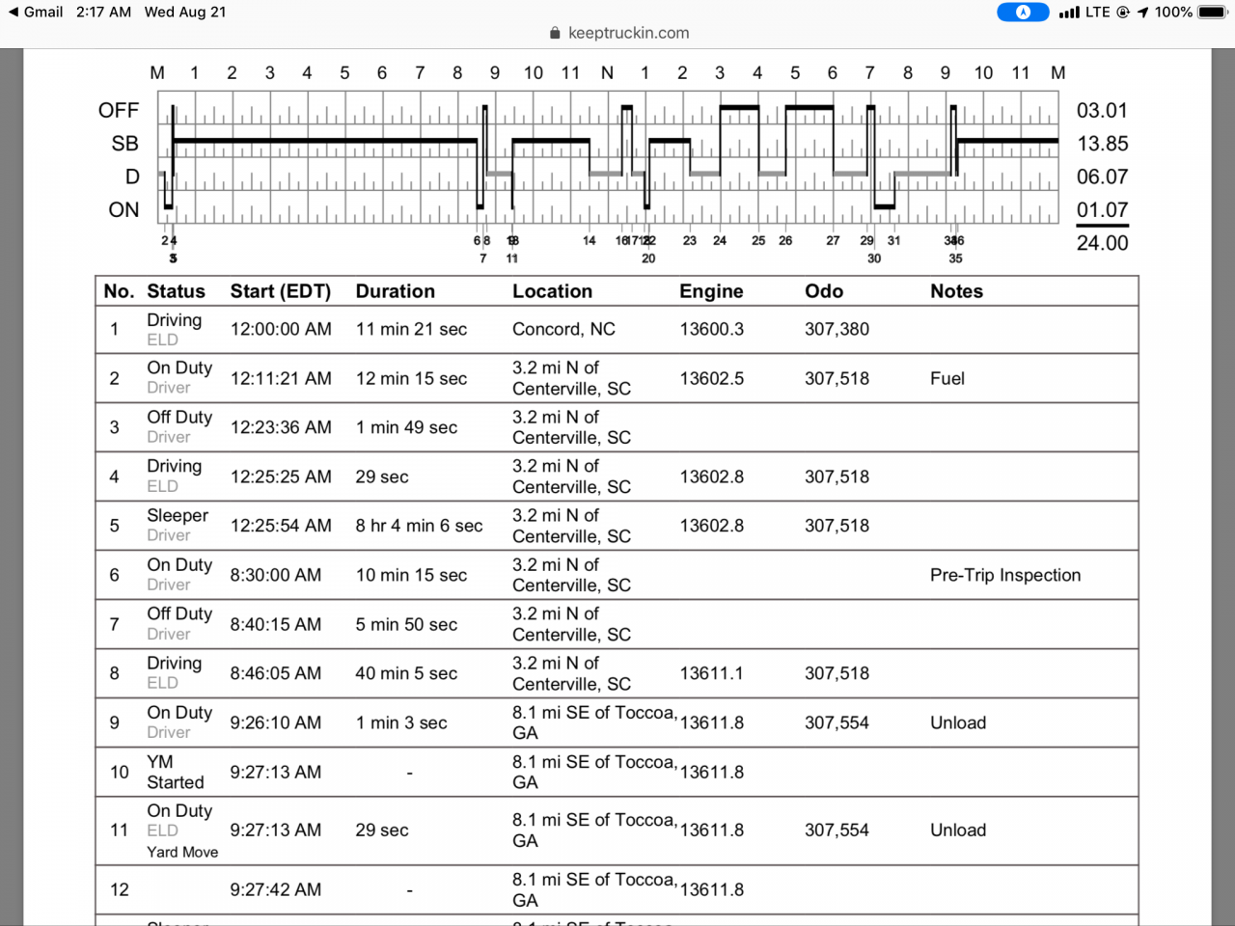Click the OFF row label on the graph
Screen dimensions: 1235x926
click(x=119, y=111)
